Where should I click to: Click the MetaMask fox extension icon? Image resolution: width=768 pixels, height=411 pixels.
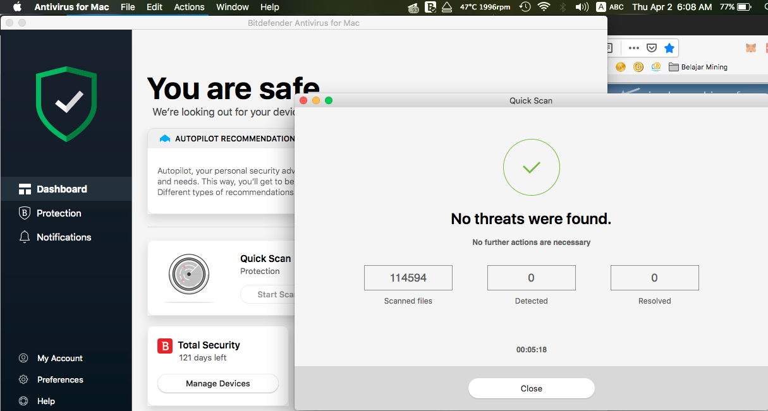tap(751, 48)
